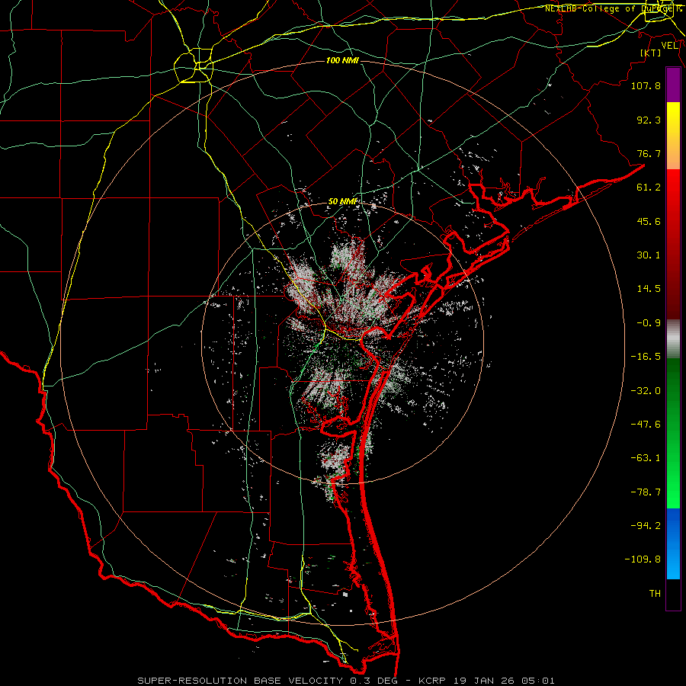Click the [KT] units label
The width and height of the screenshot is (686, 686).
tap(651, 53)
